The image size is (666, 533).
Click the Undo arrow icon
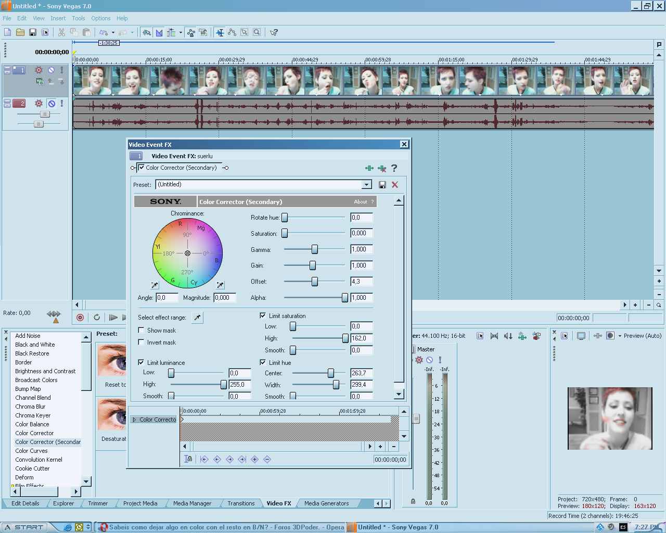(x=104, y=32)
